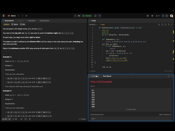This screenshot has height=131, width=175.
Task: Click code line f(0, 0, 0)
Action: click(x=107, y=67)
